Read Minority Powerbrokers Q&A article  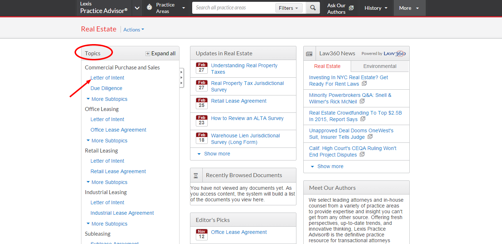[350, 98]
